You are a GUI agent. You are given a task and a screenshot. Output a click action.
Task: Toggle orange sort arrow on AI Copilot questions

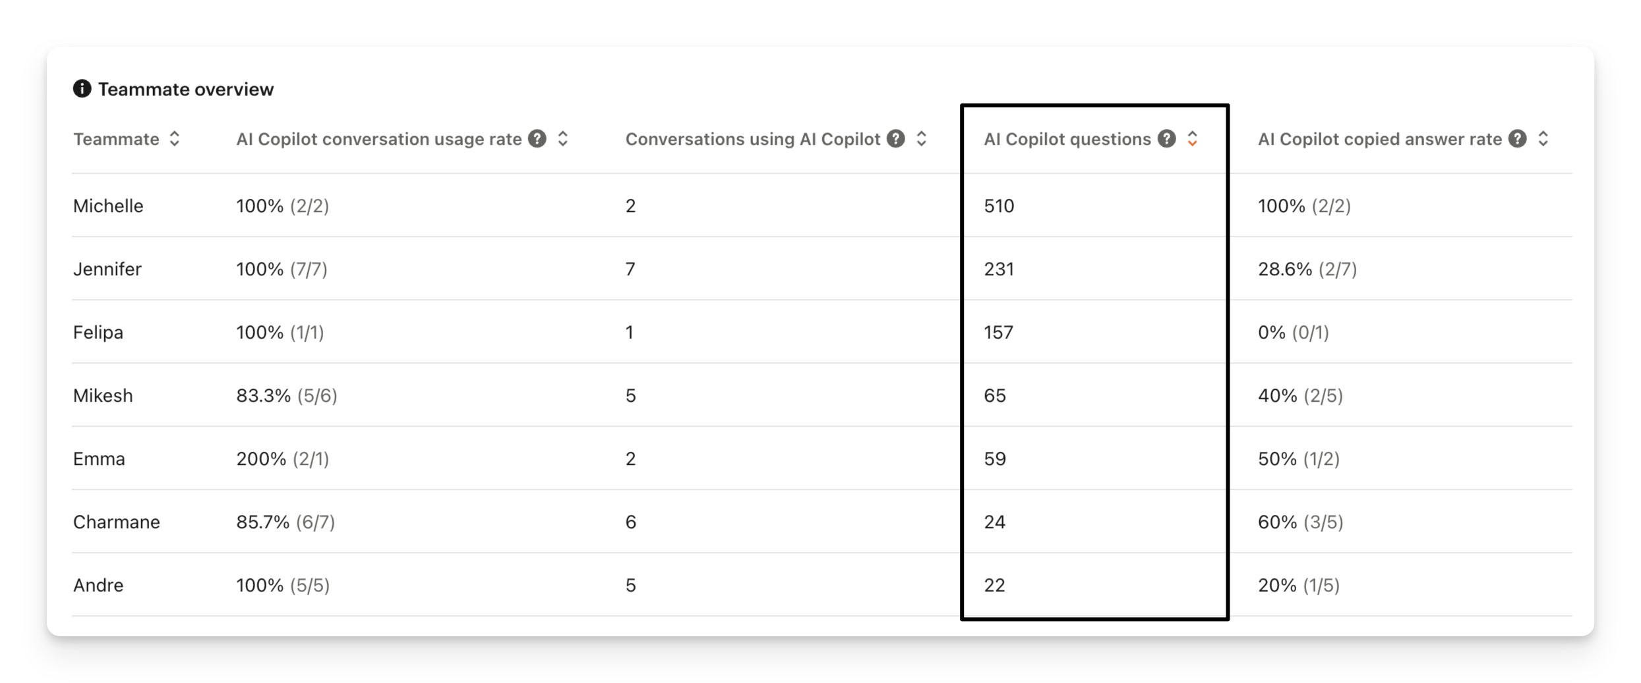pyautogui.click(x=1193, y=139)
